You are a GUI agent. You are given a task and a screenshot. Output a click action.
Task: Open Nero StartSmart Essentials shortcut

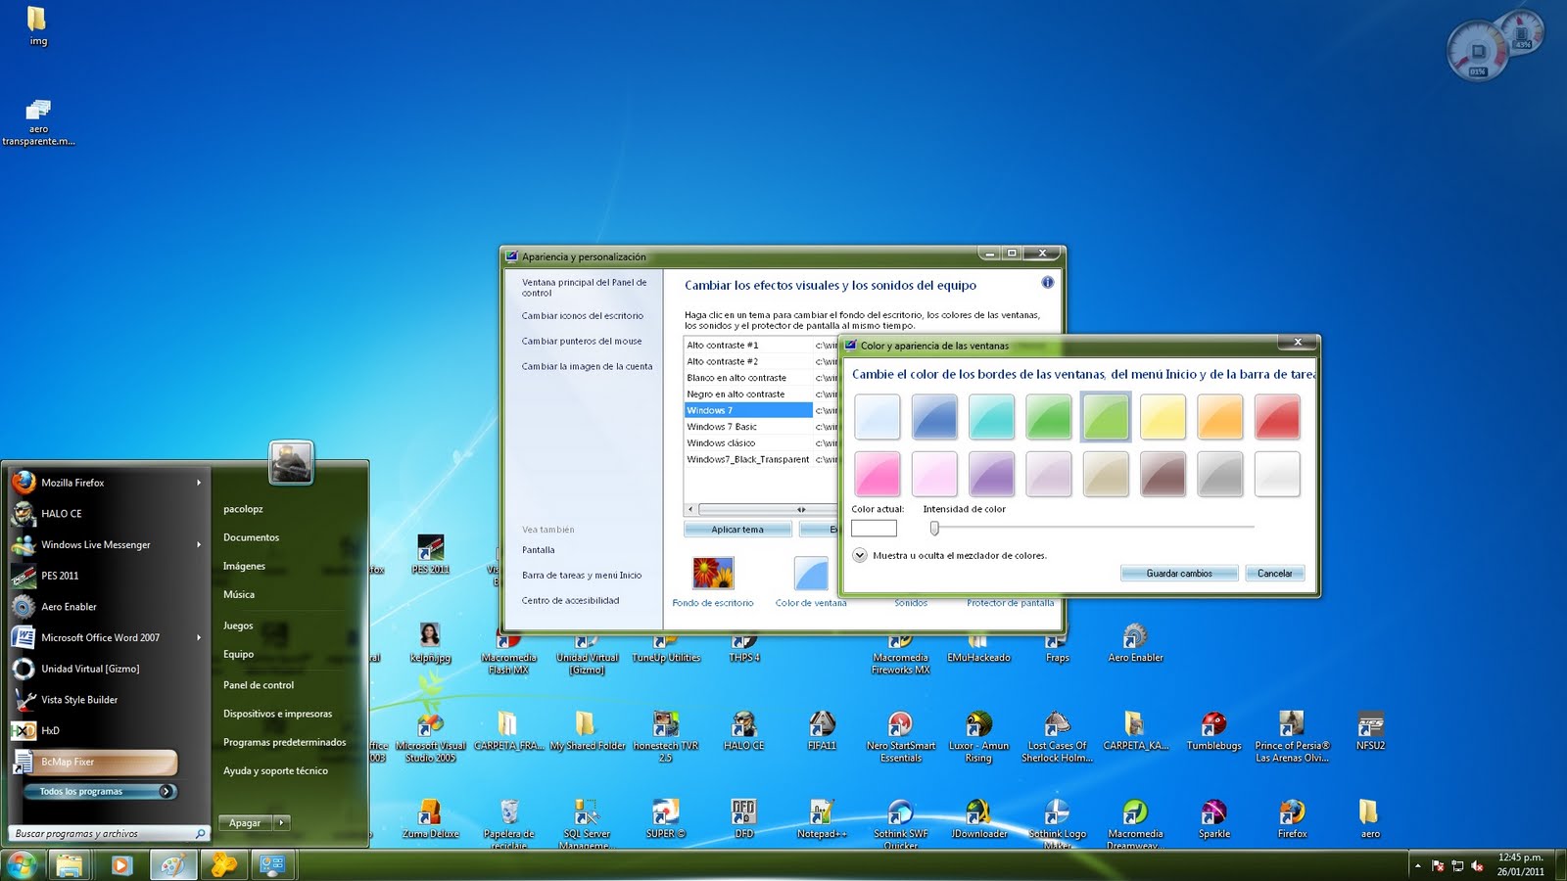900,736
